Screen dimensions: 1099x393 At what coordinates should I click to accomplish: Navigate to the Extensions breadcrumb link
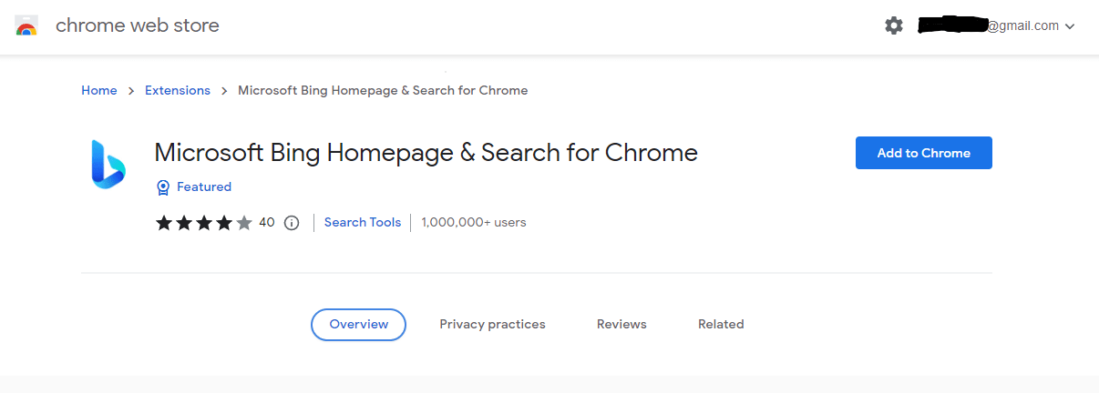pyautogui.click(x=178, y=91)
